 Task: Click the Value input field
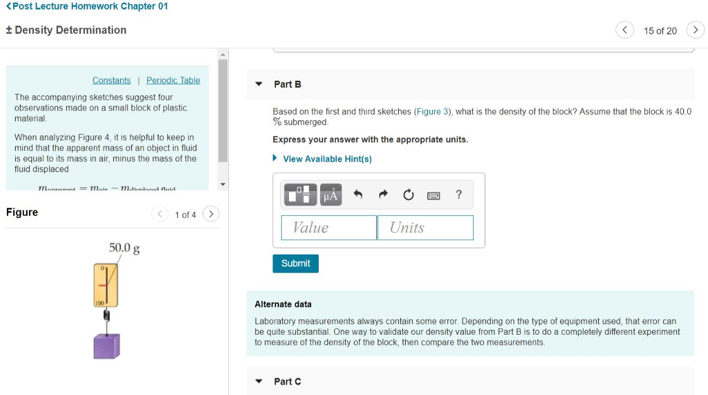point(328,228)
